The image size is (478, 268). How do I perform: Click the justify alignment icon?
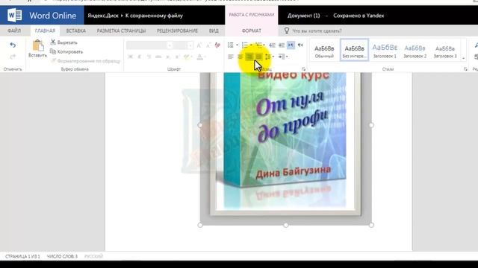tap(258, 57)
